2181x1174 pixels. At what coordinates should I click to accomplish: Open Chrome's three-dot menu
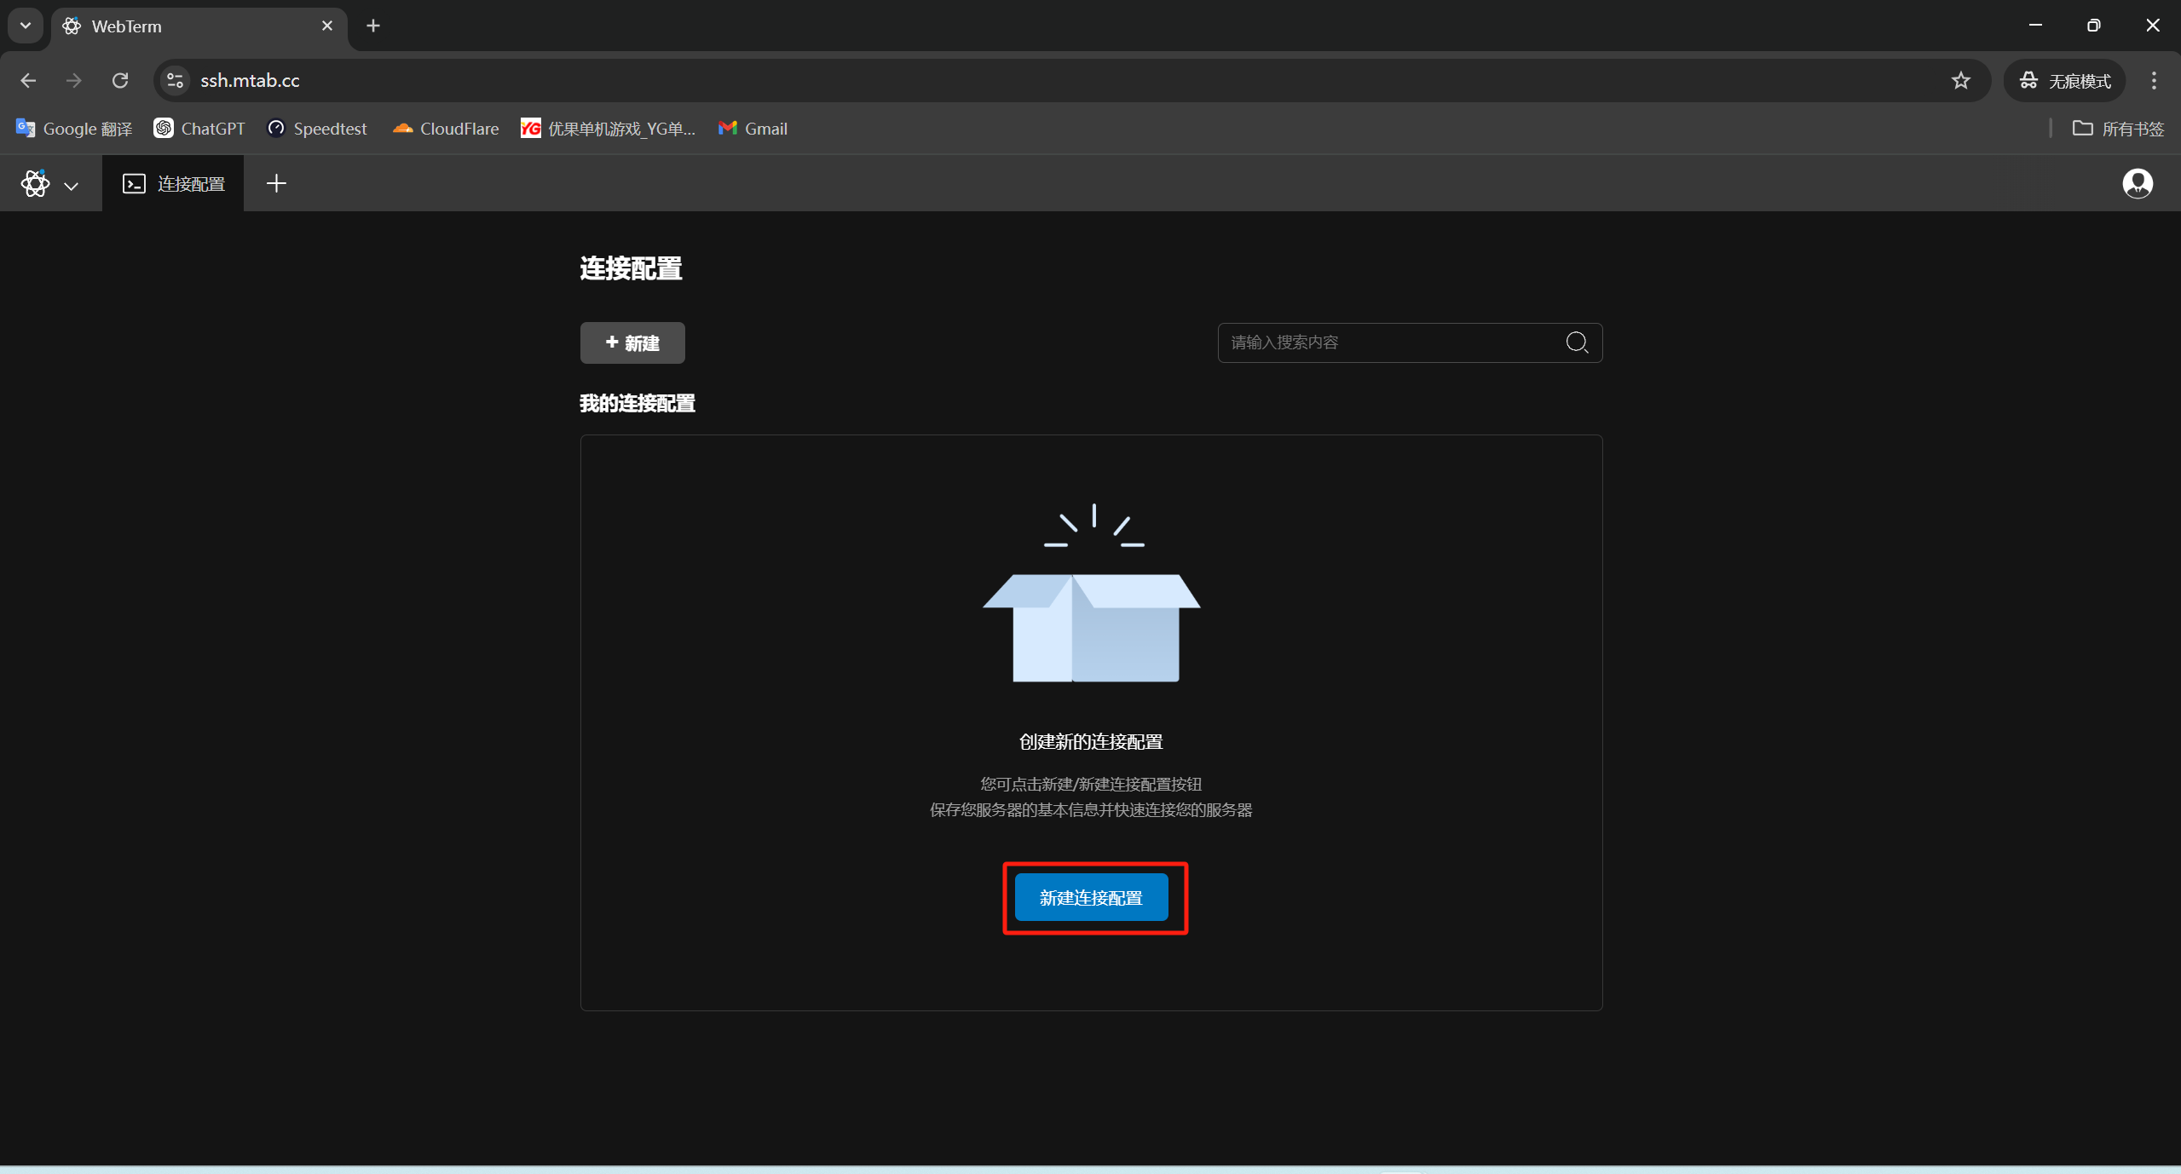[2154, 81]
